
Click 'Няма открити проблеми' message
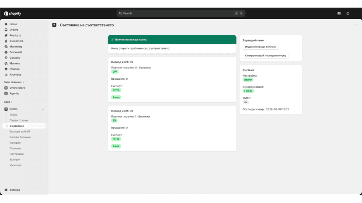(140, 48)
